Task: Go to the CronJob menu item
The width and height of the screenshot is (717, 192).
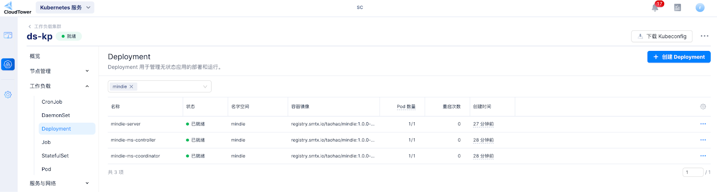Action: [52, 102]
